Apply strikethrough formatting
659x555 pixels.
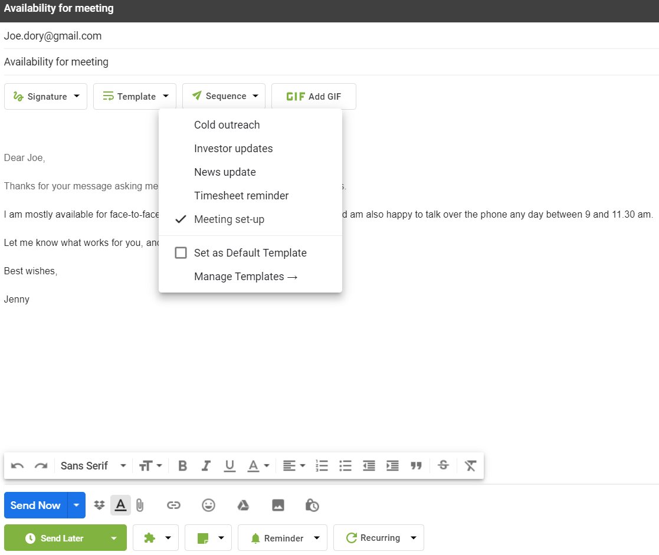444,465
